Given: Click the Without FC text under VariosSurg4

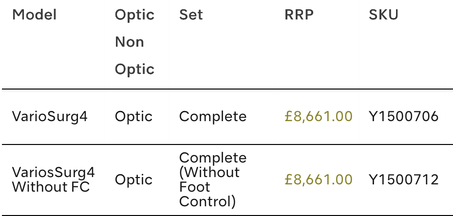Looking at the screenshot, I should (51, 187).
